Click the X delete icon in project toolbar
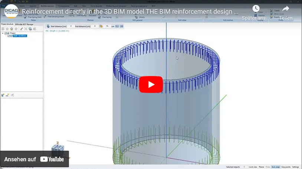This screenshot has height=169, width=302. (x=26, y=29)
